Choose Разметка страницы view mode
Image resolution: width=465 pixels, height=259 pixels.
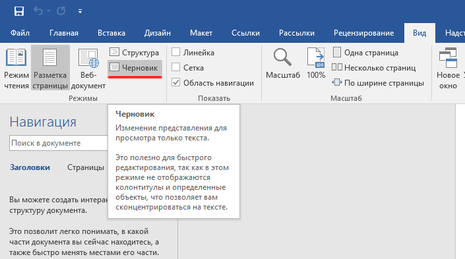point(50,68)
